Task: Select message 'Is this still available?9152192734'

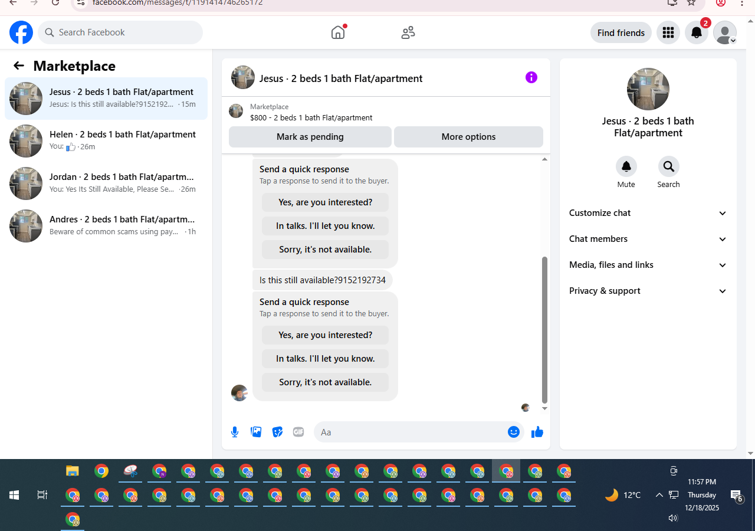Action: tap(323, 280)
